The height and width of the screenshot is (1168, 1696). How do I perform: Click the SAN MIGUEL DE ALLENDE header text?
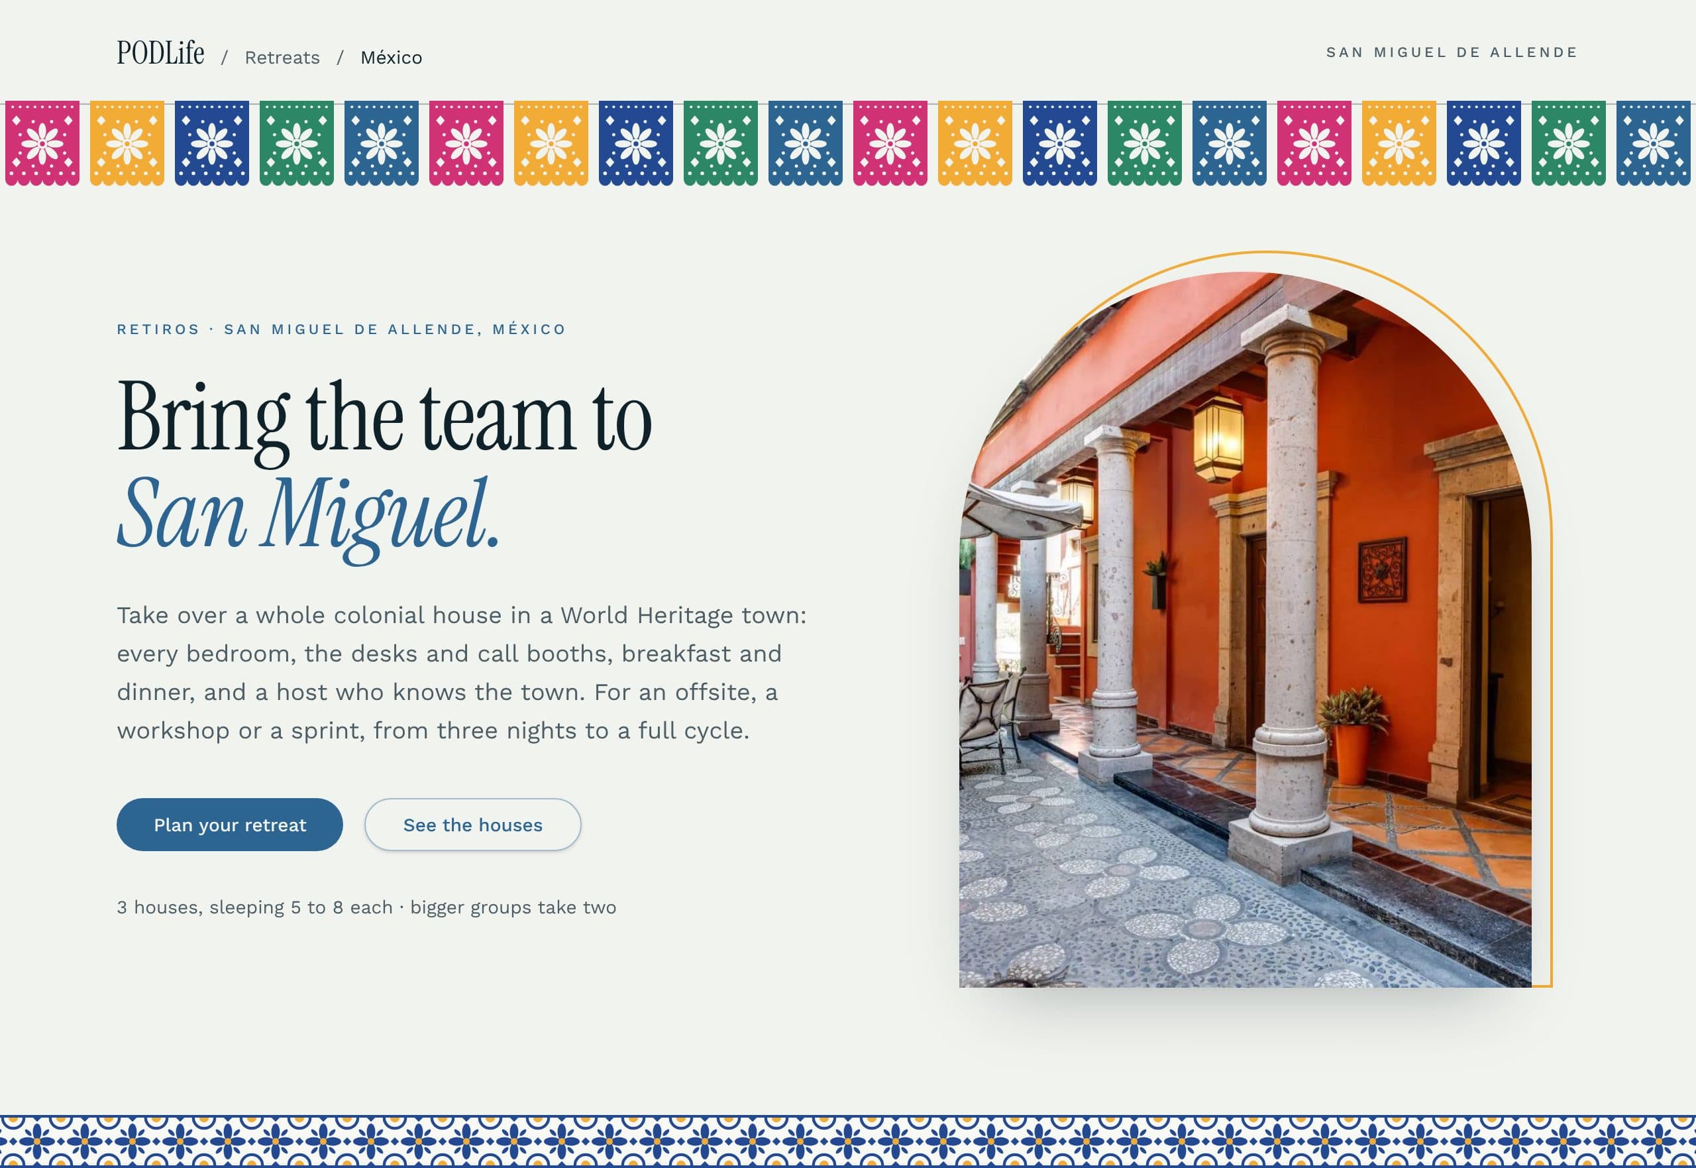[x=1452, y=52]
